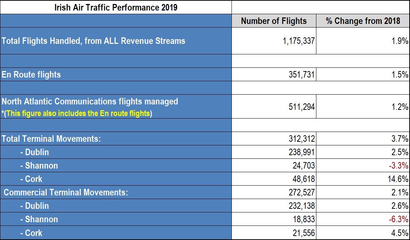Select the Cork label under Commercial Terminal Movements
This screenshot has height=240, width=410.
(31, 233)
